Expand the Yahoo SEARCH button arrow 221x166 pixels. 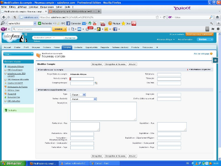click(x=65, y=29)
